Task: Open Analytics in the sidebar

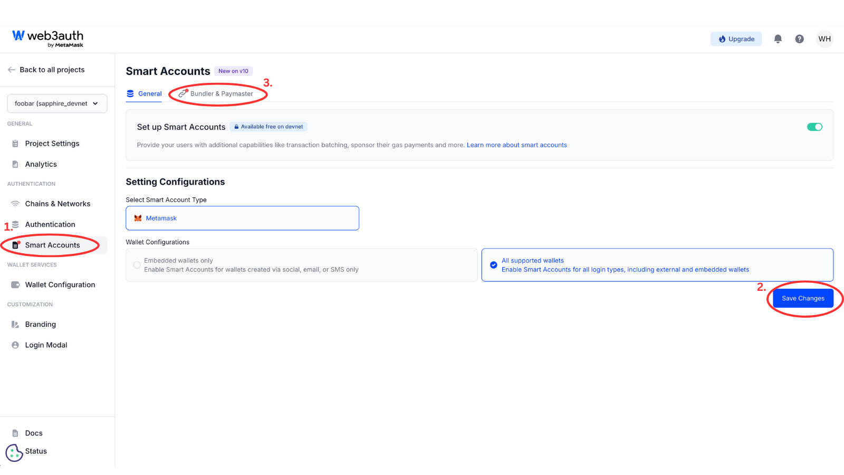Action: click(x=41, y=164)
